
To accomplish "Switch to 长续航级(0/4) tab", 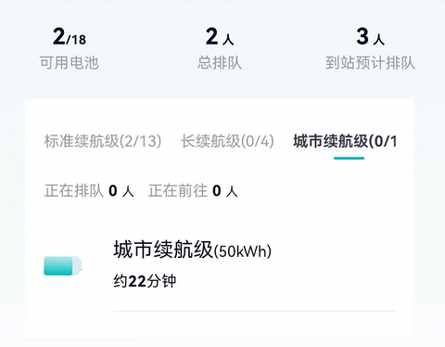I will (227, 141).
